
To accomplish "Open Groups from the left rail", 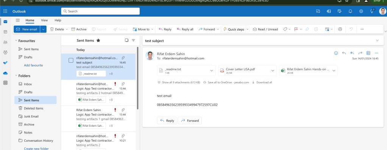I will tap(5, 52).
